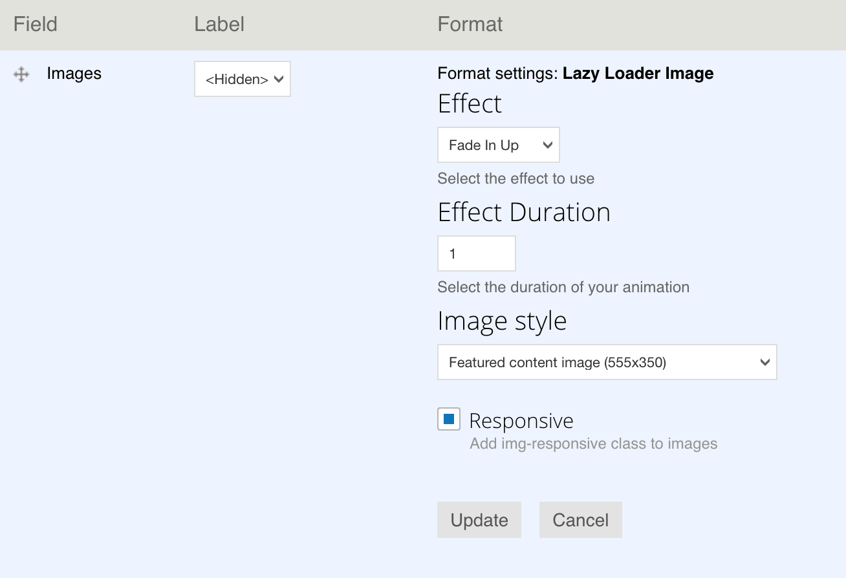Screen dimensions: 846x578
Task: Click the Lazy Loader Image format title
Action: pyautogui.click(x=638, y=73)
